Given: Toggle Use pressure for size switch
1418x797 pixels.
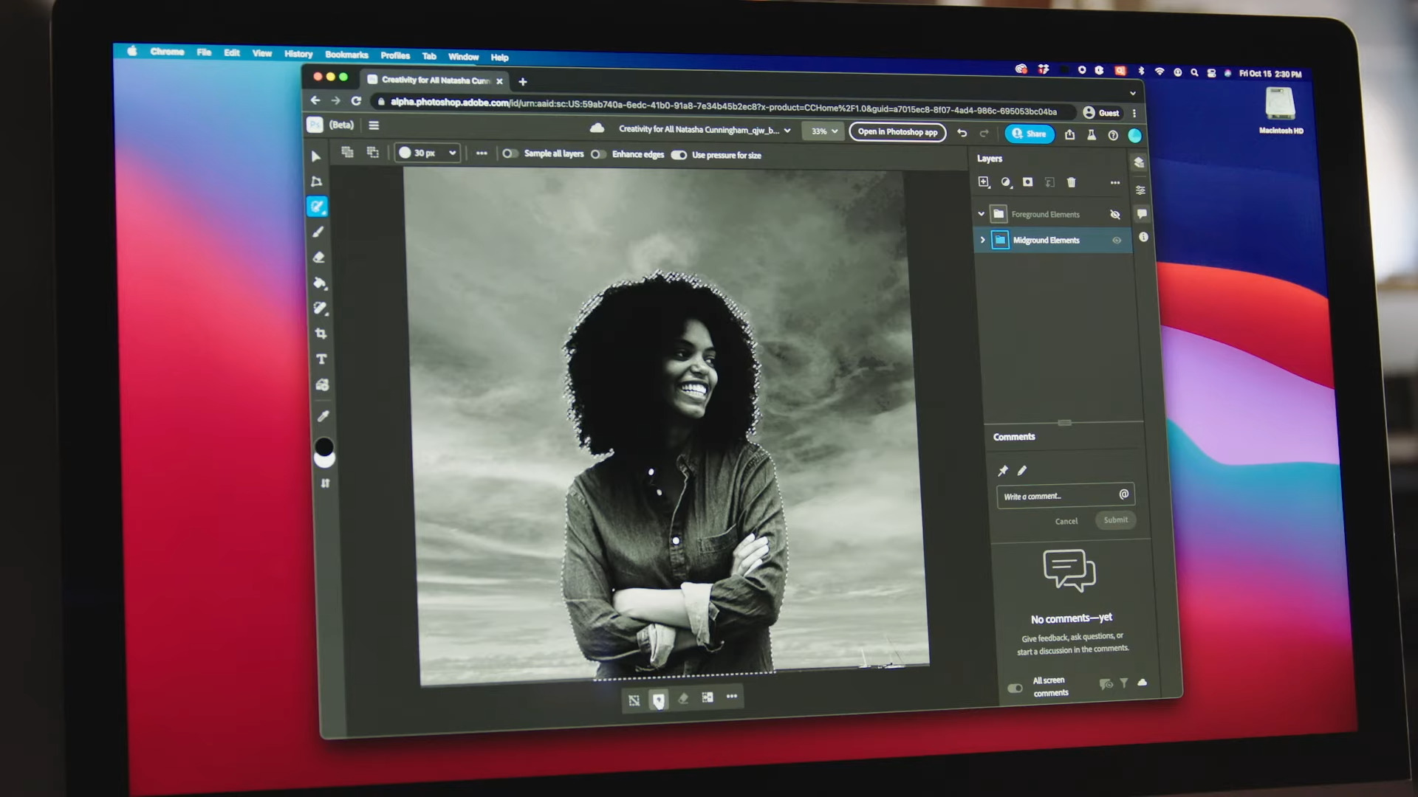Looking at the screenshot, I should [x=679, y=155].
